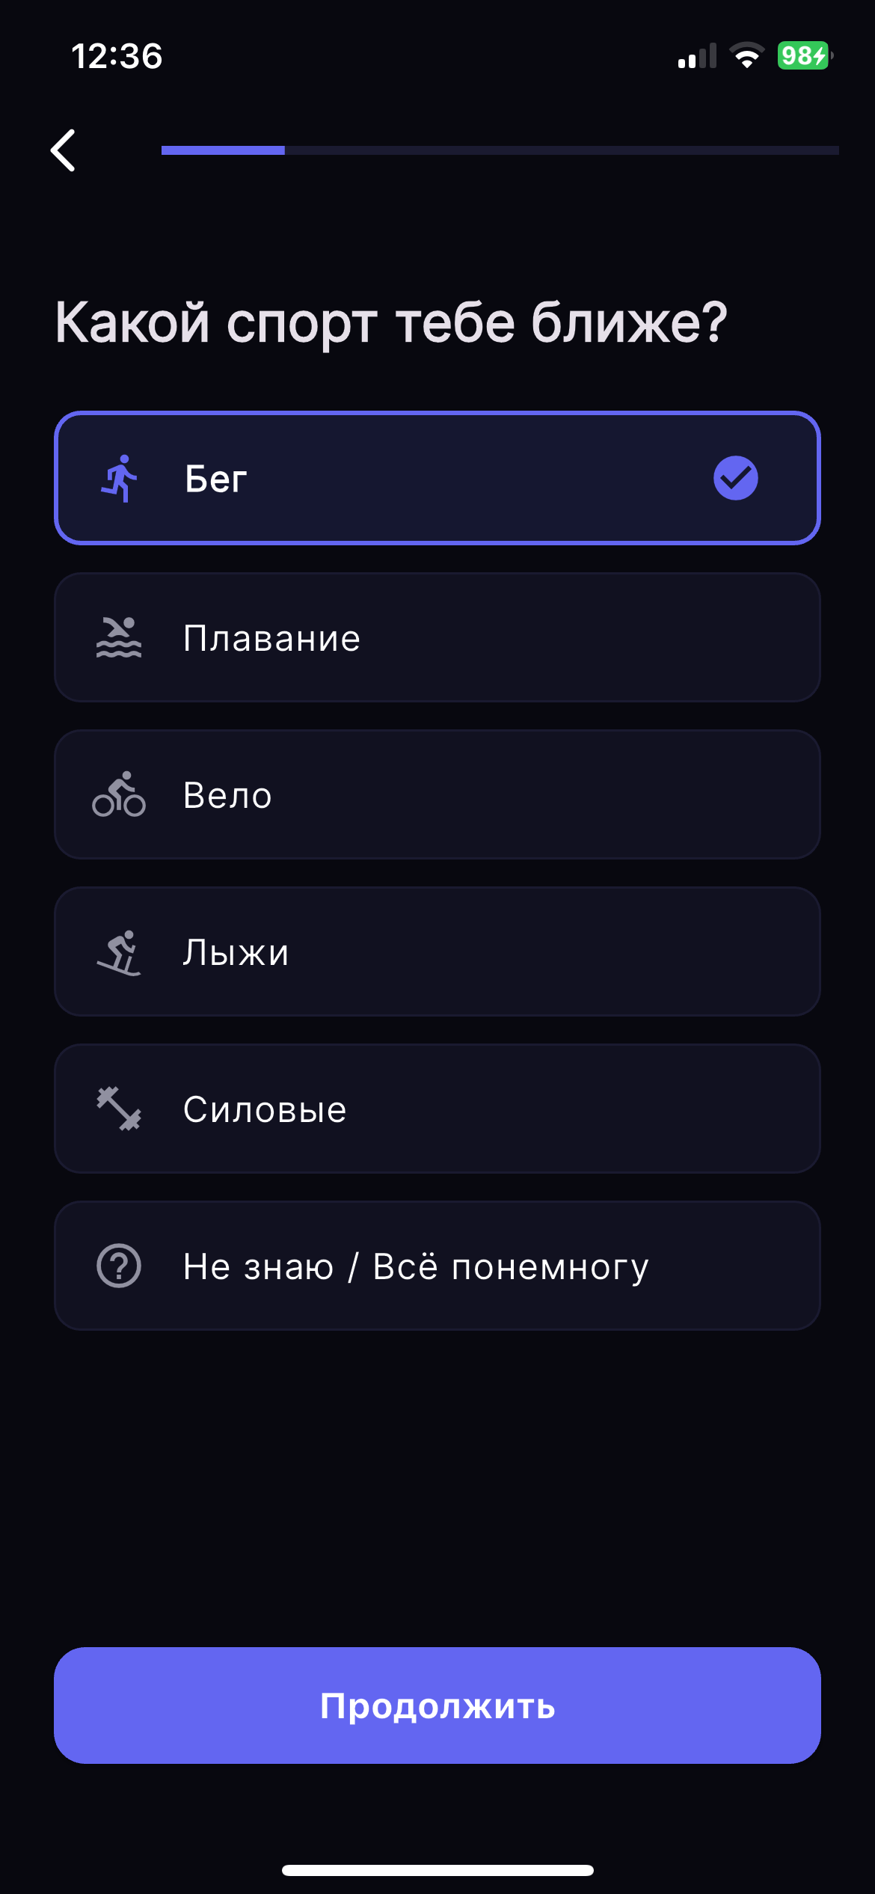Tap the swimmer icon

tap(119, 637)
